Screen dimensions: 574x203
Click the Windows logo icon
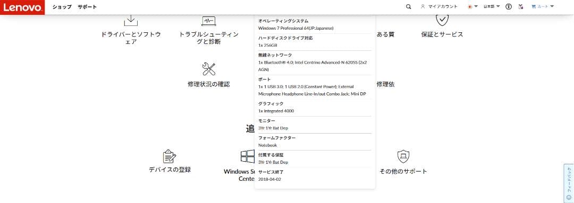(x=248, y=156)
